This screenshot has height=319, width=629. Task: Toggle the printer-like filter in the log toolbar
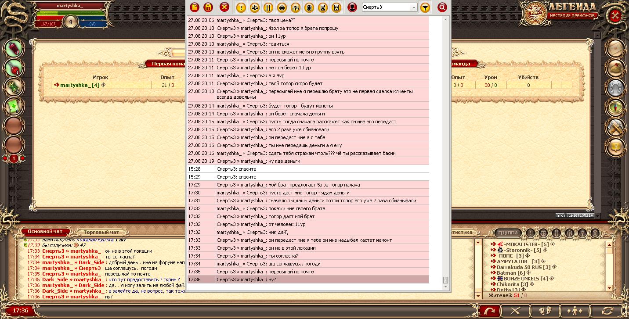click(322, 7)
